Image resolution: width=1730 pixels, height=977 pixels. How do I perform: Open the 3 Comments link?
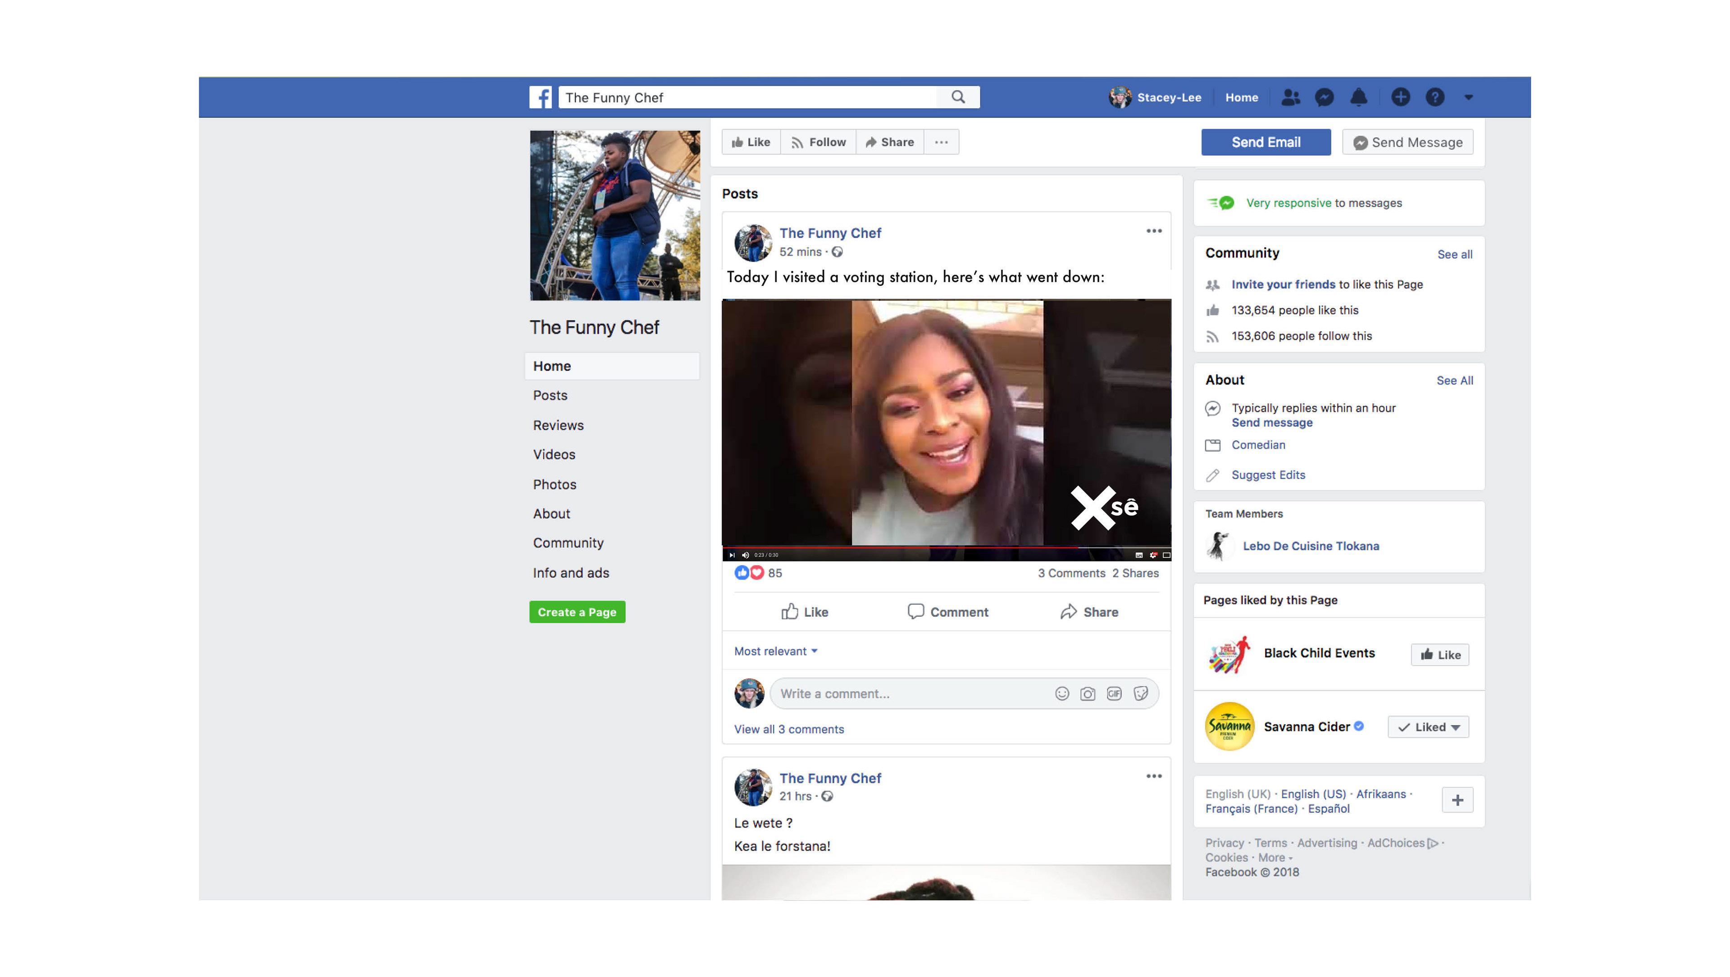point(1071,574)
